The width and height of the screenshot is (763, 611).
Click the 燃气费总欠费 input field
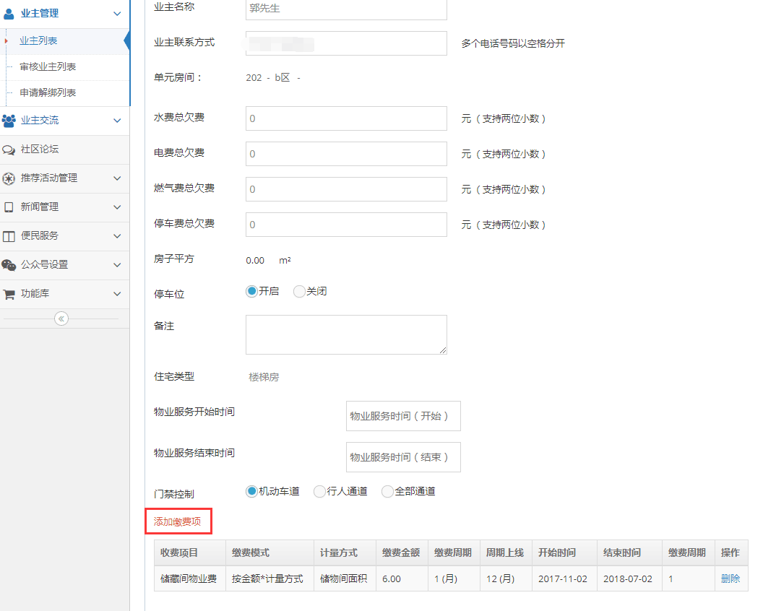point(346,189)
